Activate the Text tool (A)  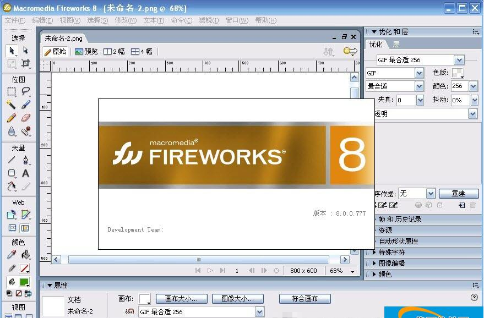click(x=25, y=173)
